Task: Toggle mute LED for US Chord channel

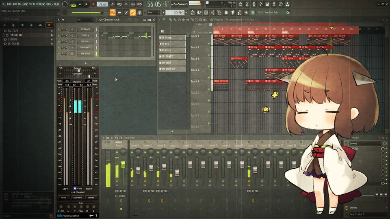Action: coord(59,29)
